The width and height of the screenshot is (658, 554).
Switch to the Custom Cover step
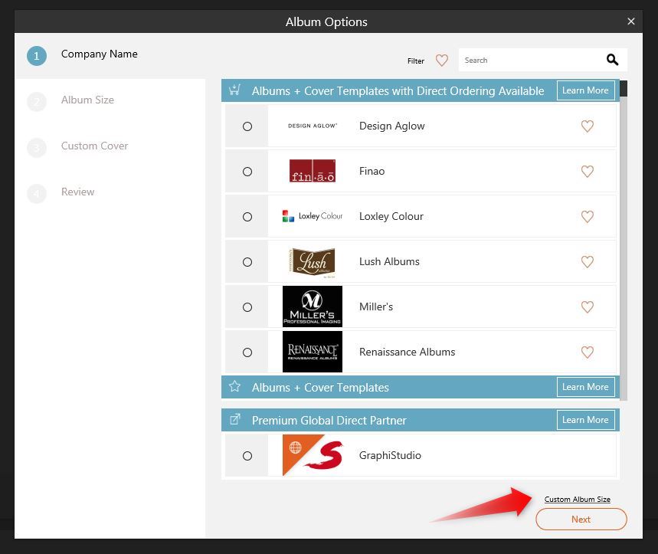(94, 146)
